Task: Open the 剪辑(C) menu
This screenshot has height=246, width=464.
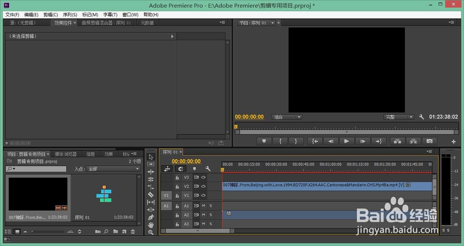Action: (x=51, y=14)
